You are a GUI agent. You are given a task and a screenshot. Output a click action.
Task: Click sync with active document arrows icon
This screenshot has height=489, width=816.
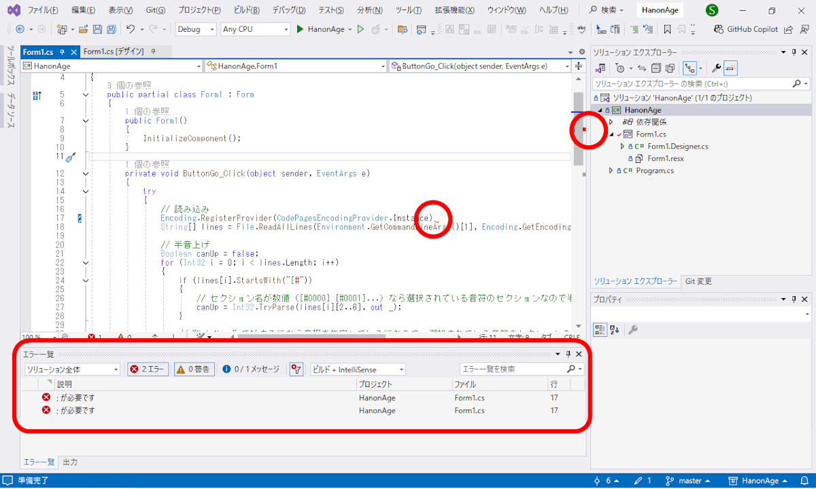tap(642, 68)
